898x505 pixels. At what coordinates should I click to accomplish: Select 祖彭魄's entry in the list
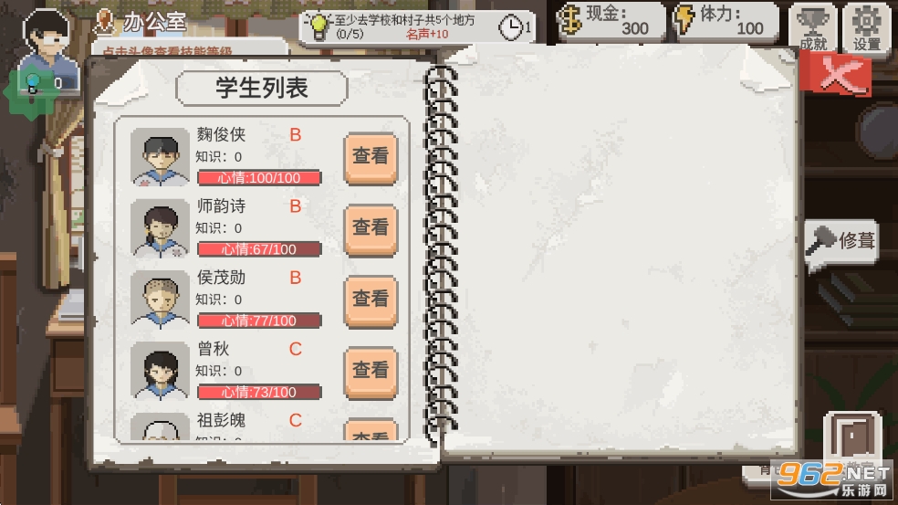[x=262, y=426]
